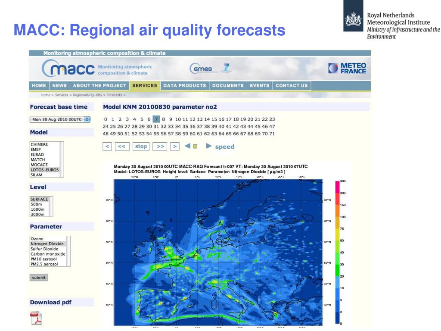
Task: Select LOTOS-EUROS in Model list
Action: click(45, 170)
